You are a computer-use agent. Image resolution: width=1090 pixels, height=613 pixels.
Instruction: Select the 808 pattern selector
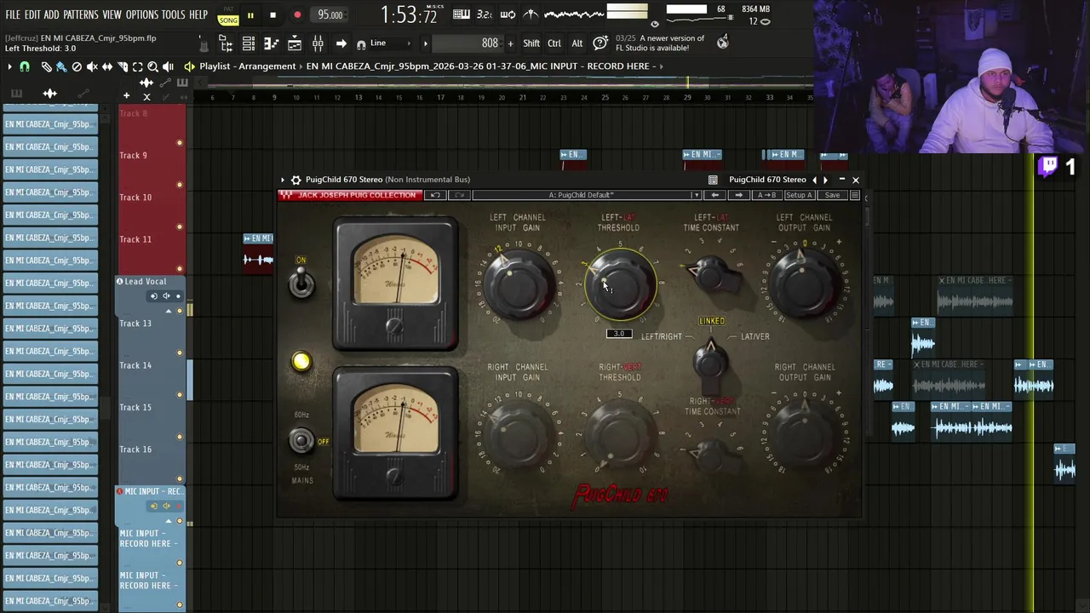467,43
